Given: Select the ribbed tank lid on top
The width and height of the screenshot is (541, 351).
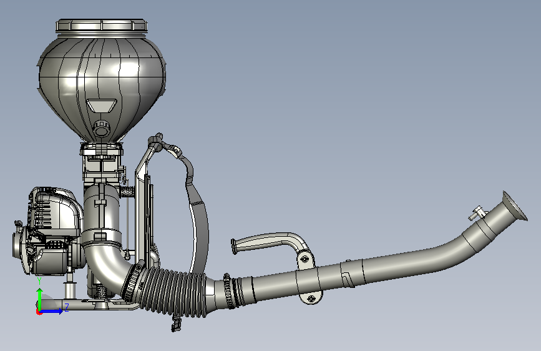Looking at the screenshot, I should click(102, 26).
